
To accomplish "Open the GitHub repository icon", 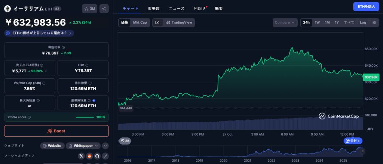I will coord(97,156).
